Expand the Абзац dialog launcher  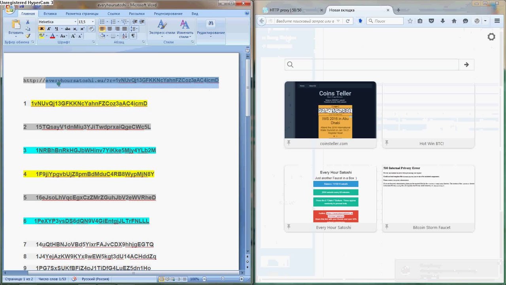click(143, 42)
